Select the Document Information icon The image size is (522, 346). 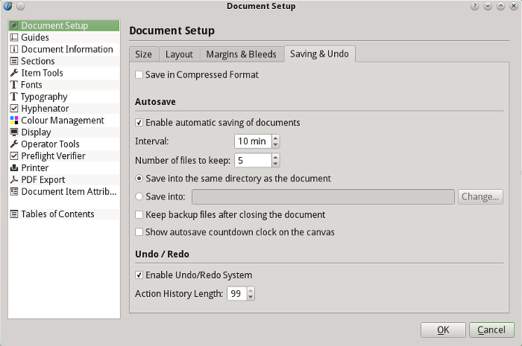coord(14,49)
